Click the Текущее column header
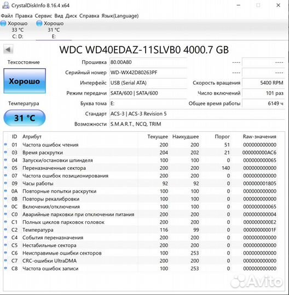Image resolution: width=289 pixels, height=295 pixels. [158, 137]
